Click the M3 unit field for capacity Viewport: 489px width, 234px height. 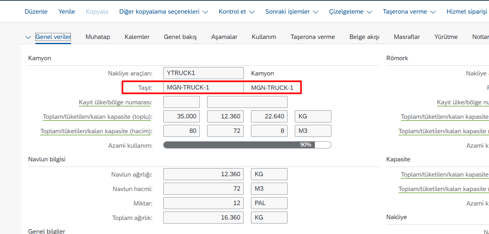click(x=313, y=131)
